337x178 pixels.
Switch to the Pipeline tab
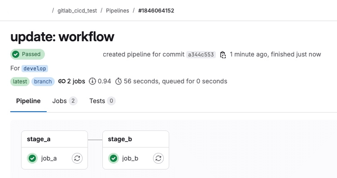[28, 101]
